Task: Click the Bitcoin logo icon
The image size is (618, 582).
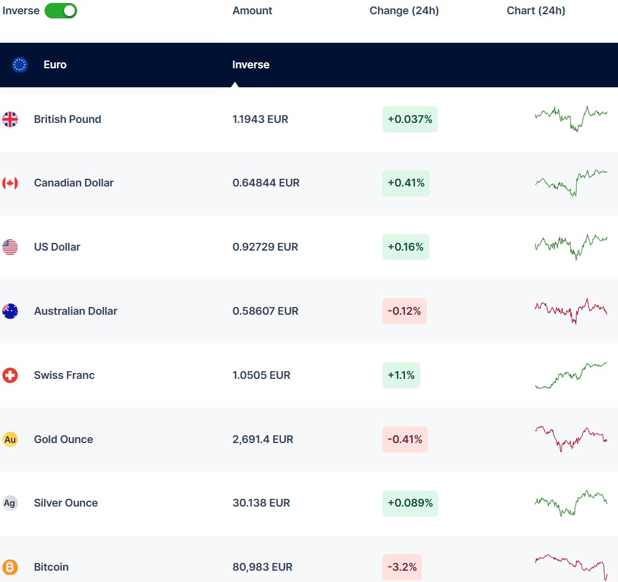Action: pos(10,567)
